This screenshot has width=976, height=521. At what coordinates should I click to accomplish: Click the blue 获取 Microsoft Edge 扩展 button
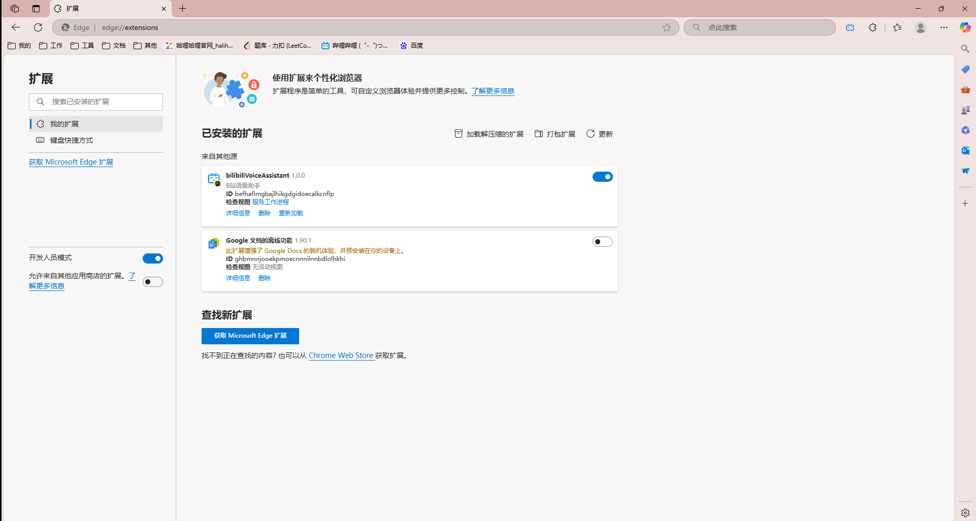coord(250,336)
